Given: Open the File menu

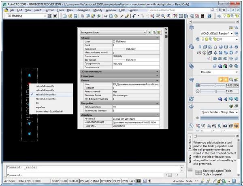Looking at the screenshot, I should (12, 10).
